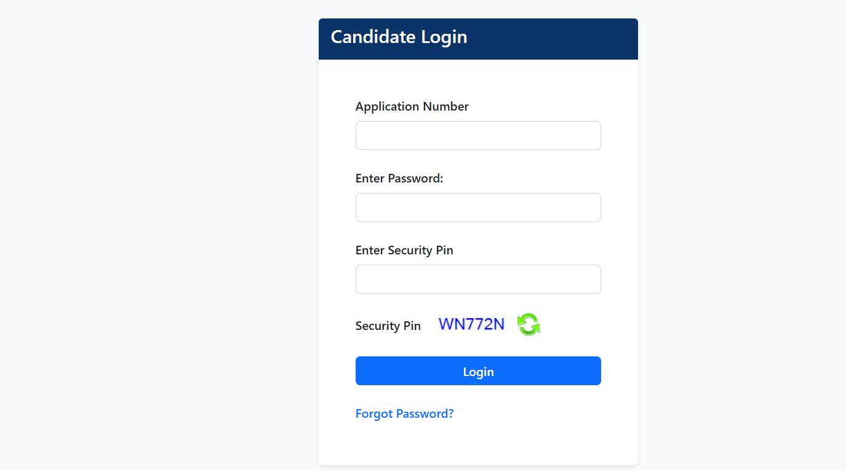This screenshot has width=846, height=470.
Task: Click the "Application Number" label text
Action: point(412,106)
